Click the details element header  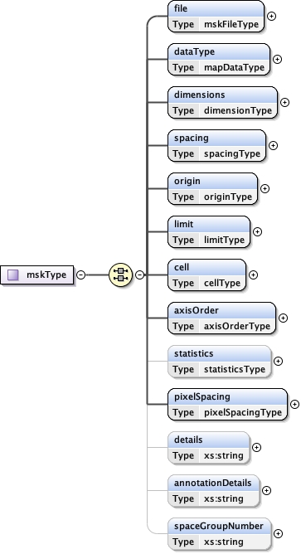click(209, 440)
